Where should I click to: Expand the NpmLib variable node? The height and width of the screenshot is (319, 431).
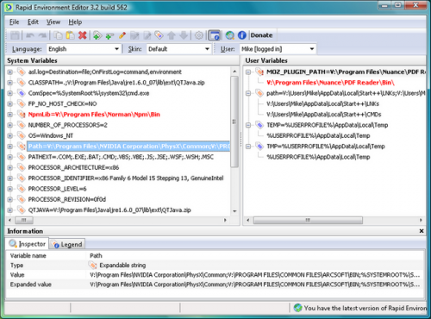click(9, 115)
